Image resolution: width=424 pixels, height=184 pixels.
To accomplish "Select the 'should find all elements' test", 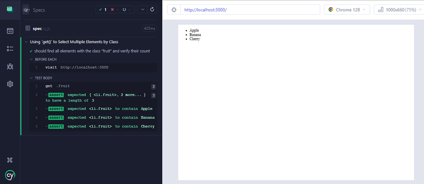I will 92,51.
